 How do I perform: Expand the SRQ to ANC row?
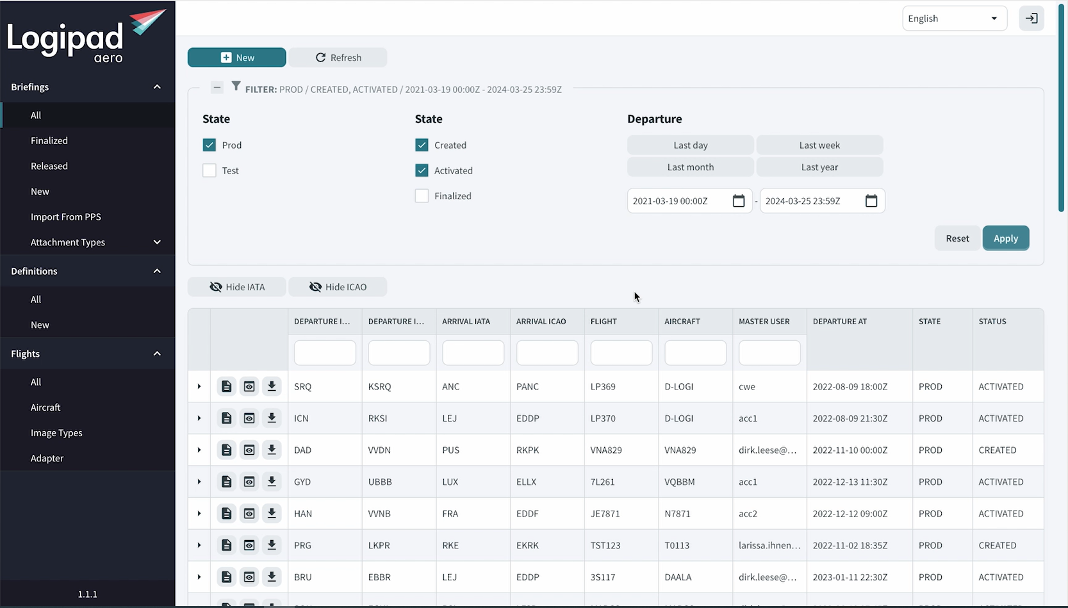199,386
